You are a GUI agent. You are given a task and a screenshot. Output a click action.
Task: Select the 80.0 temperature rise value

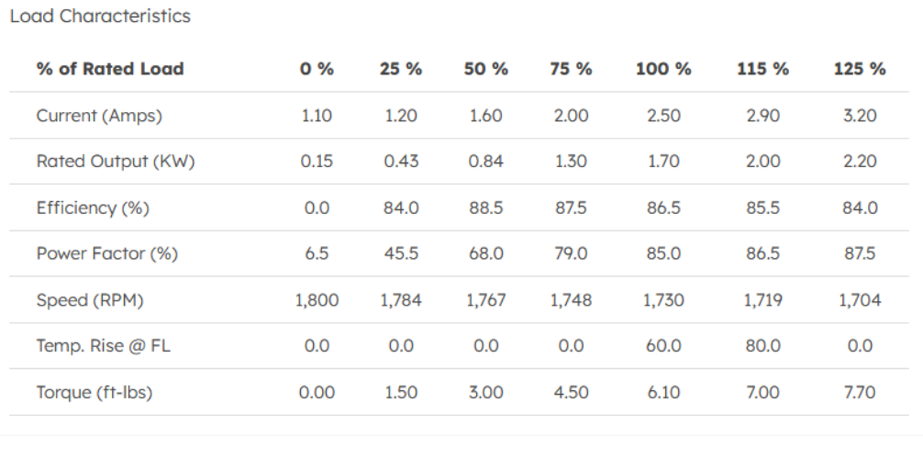[x=762, y=346]
